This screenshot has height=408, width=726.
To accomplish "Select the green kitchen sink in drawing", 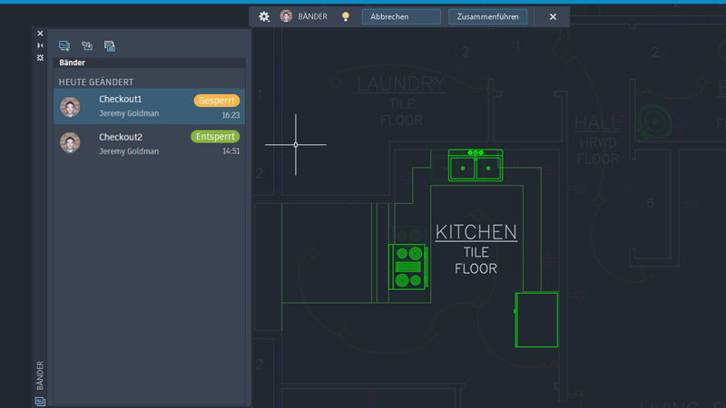I will [476, 165].
